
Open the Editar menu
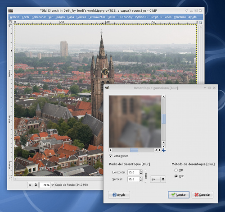pyautogui.click(x=26, y=17)
